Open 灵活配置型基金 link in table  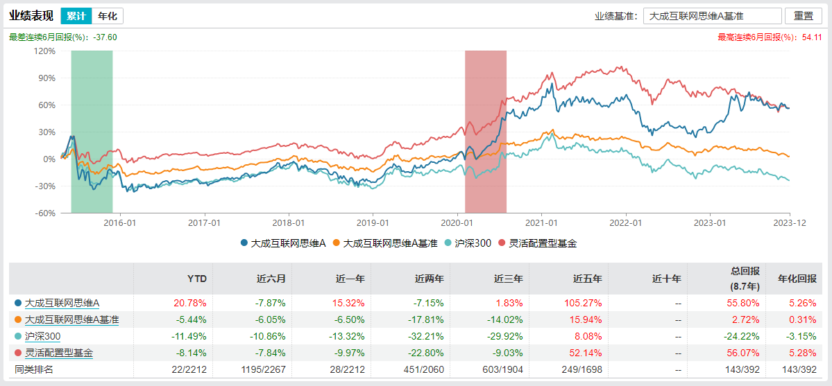coord(59,353)
